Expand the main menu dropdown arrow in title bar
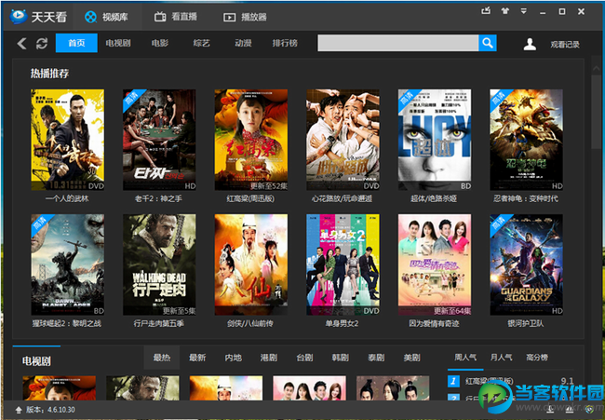The height and width of the screenshot is (420, 605). click(524, 11)
